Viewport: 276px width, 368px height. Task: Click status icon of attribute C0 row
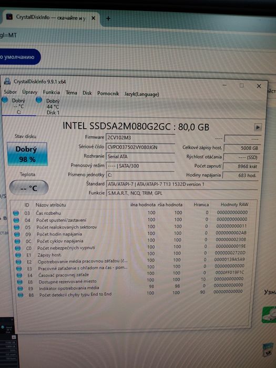coord(18,248)
